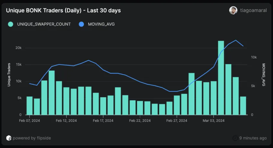Click the blue MOVING_AVG legend dot
The height and width of the screenshot is (148, 273).
82,24
